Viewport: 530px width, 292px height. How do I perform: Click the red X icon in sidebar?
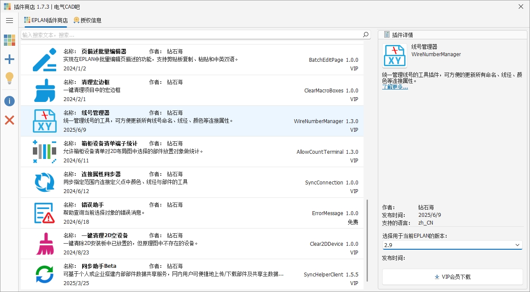coord(10,120)
